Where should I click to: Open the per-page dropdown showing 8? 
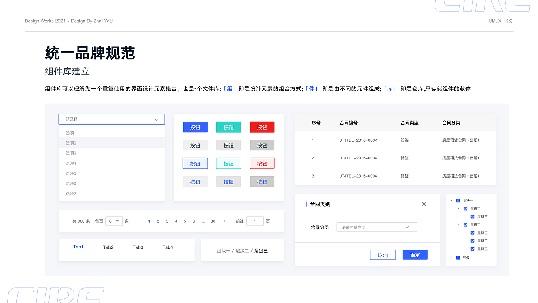pyautogui.click(x=114, y=221)
